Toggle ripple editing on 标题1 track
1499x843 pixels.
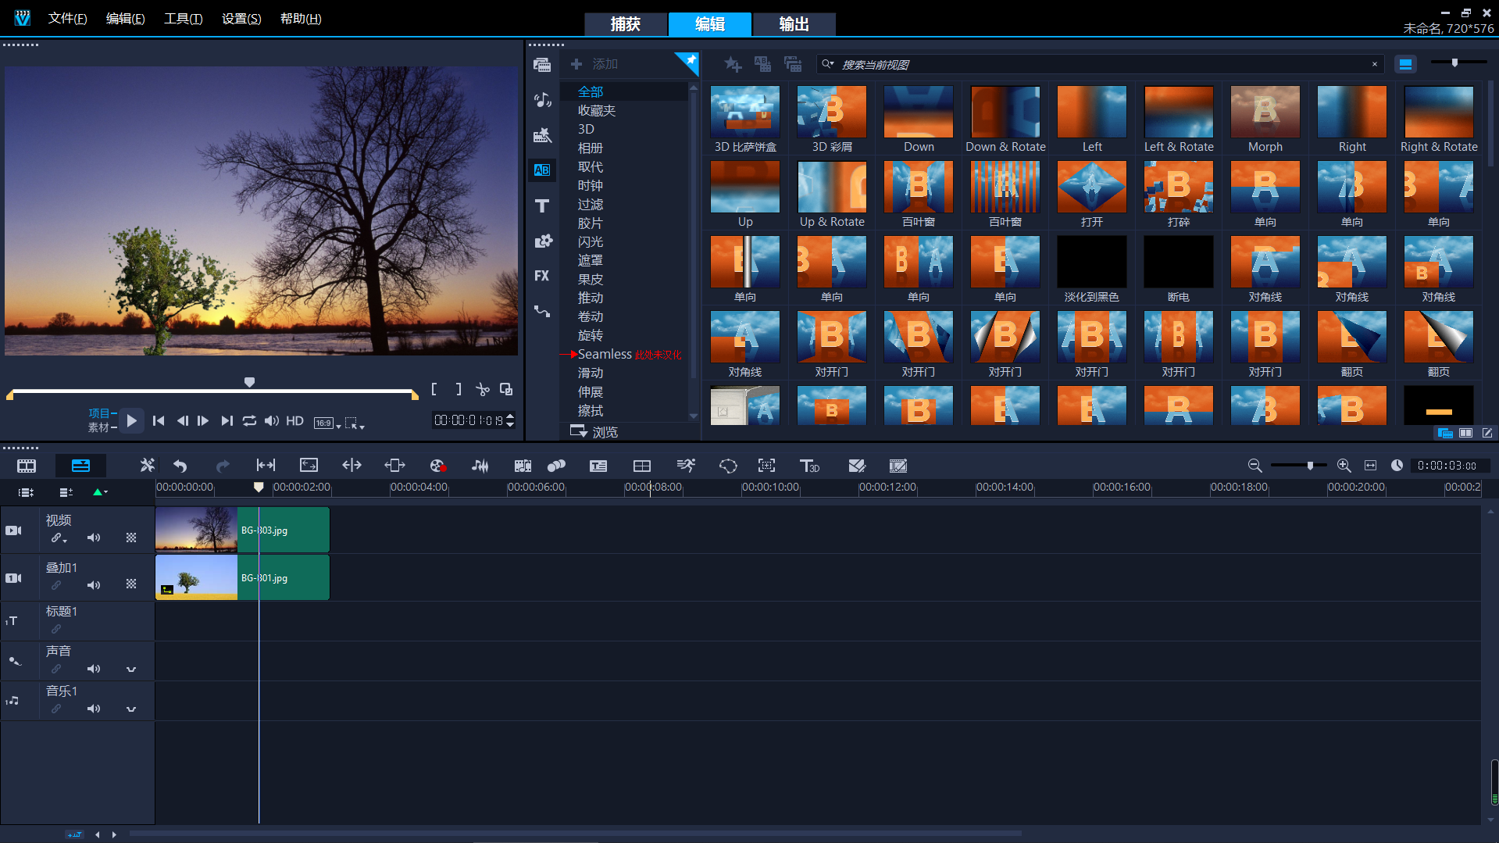click(x=56, y=629)
